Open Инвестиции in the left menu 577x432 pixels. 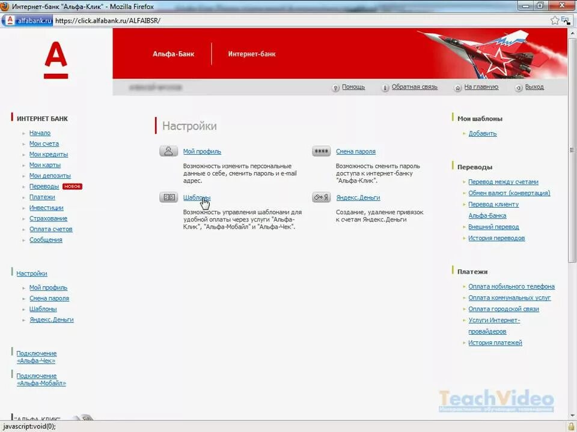tap(46, 208)
